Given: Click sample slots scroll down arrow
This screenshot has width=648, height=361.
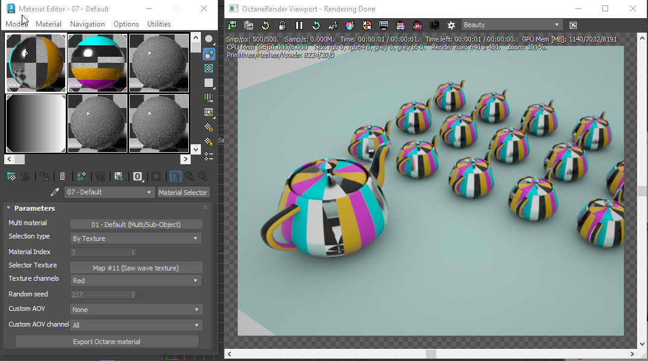Looking at the screenshot, I should click(196, 149).
